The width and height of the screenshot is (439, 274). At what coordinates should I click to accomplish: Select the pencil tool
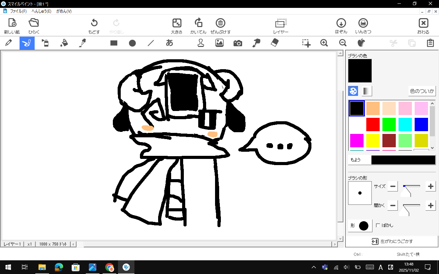[x=9, y=43]
